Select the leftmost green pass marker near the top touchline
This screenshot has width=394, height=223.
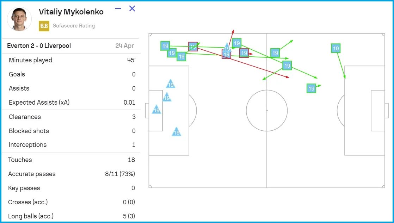coord(165,46)
